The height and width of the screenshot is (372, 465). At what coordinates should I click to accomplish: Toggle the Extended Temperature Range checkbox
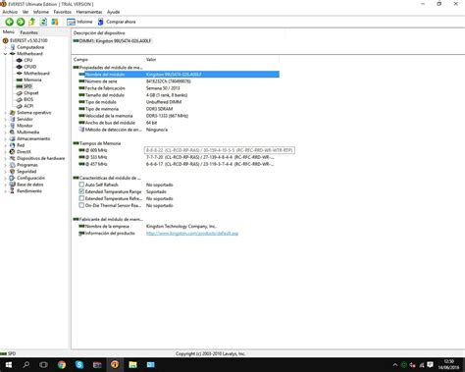tap(81, 191)
